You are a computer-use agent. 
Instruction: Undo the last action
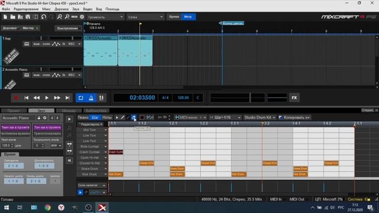click(x=43, y=17)
